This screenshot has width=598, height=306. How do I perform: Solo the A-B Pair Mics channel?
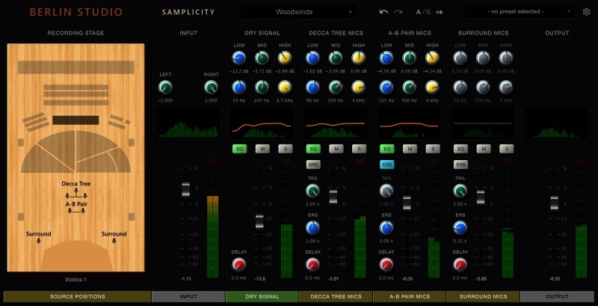point(433,149)
